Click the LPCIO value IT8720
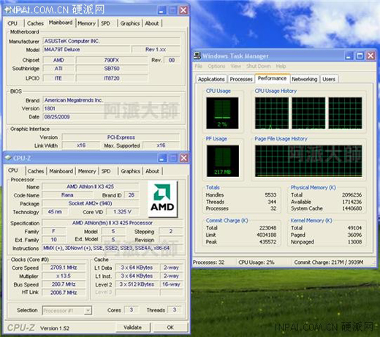380x337 pixels. pyautogui.click(x=112, y=78)
